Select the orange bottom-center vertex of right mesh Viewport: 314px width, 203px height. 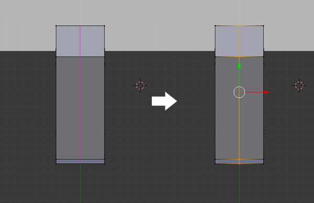(239, 164)
